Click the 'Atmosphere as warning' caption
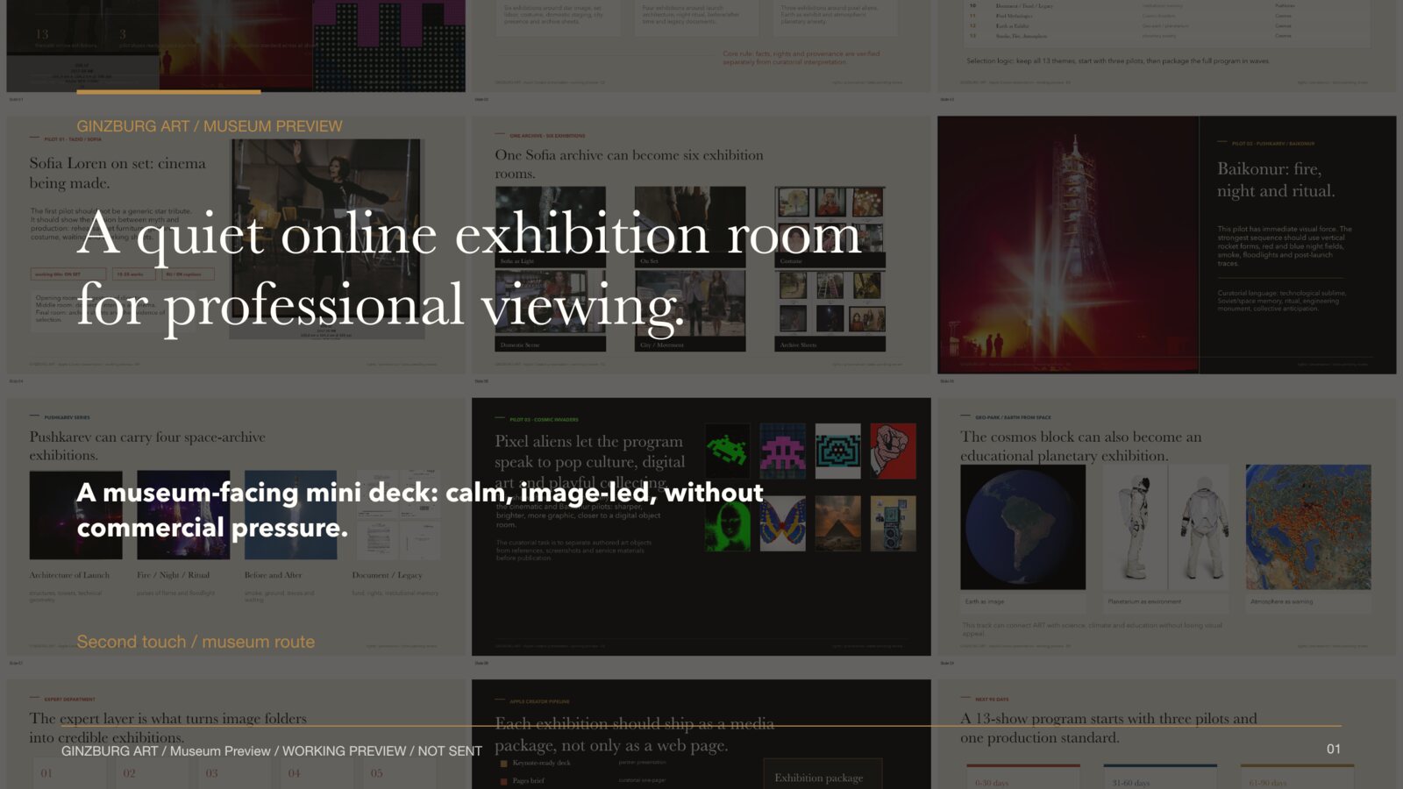This screenshot has height=789, width=1403. [1282, 601]
